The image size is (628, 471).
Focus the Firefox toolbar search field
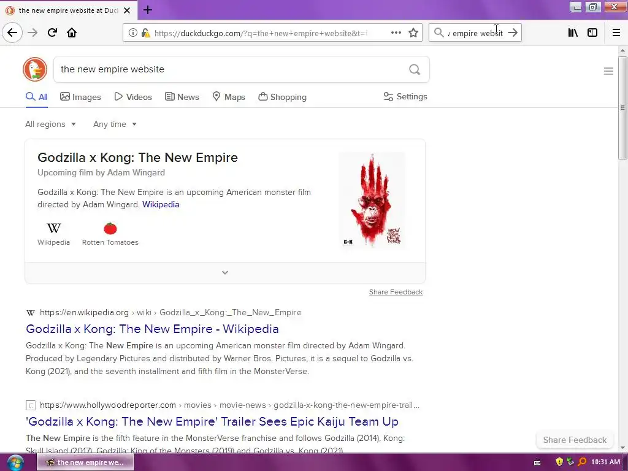[475, 33]
